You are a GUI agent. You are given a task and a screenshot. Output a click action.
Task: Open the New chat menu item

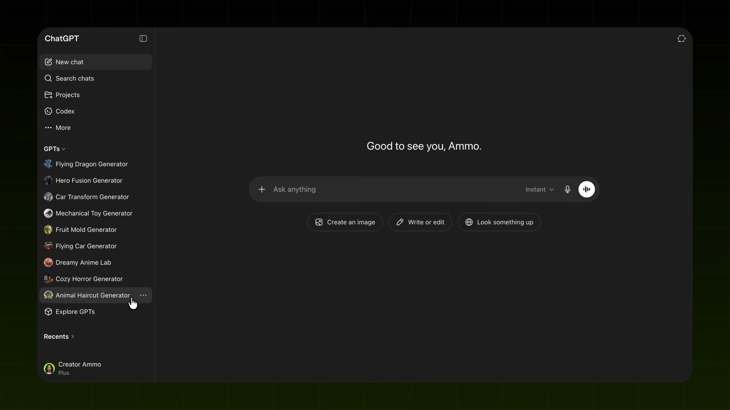(96, 62)
